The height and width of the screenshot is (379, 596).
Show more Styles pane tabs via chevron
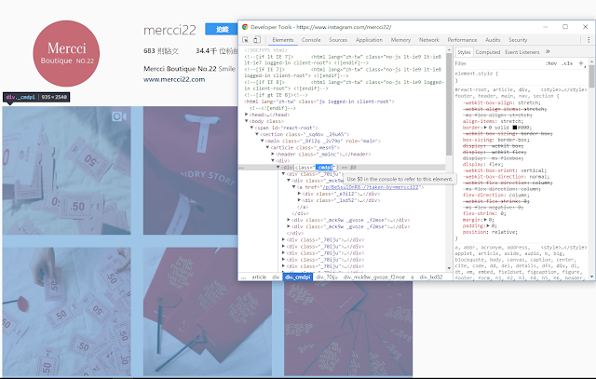point(548,52)
